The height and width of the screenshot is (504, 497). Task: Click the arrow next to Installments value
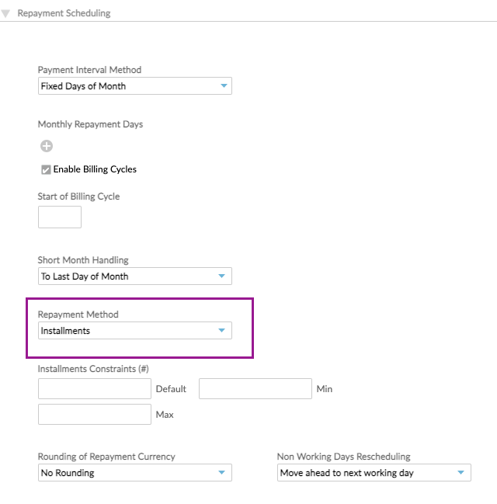pos(223,331)
